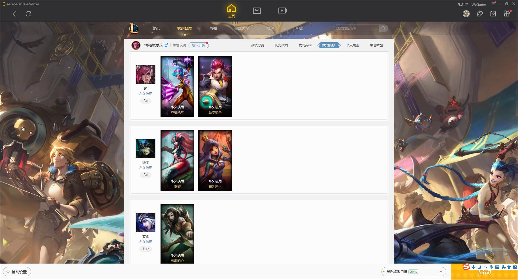Click the 娜美 champion portrait
Viewport: 518px width, 280px height.
coord(146,149)
